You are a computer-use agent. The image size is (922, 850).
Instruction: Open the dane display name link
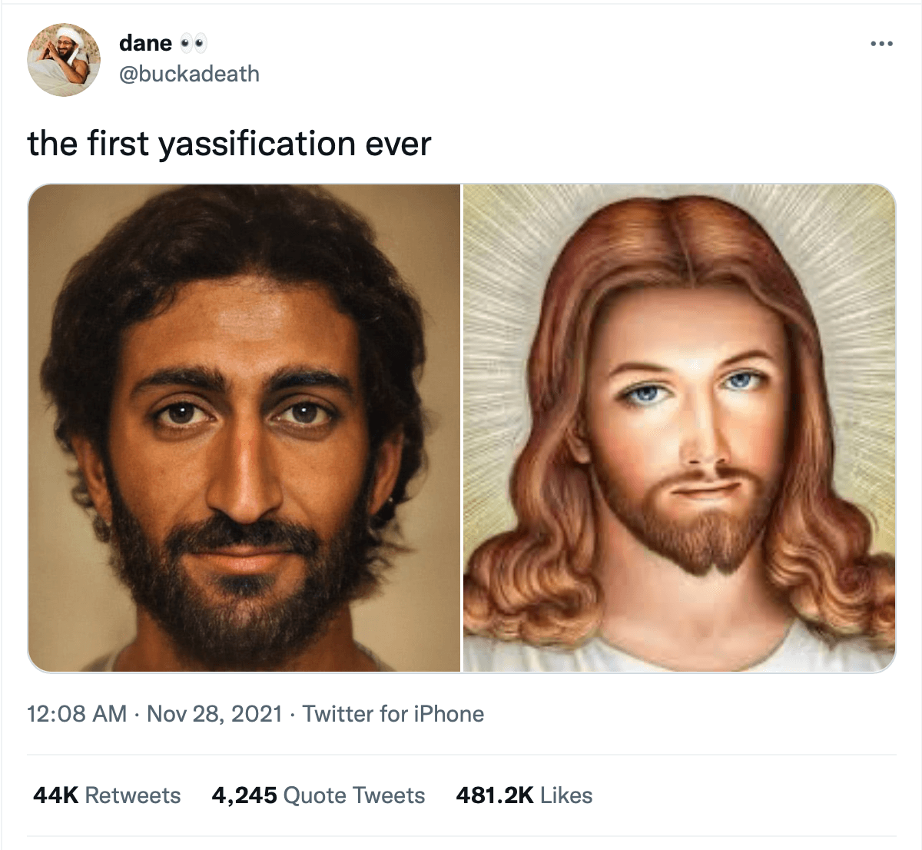coord(146,43)
